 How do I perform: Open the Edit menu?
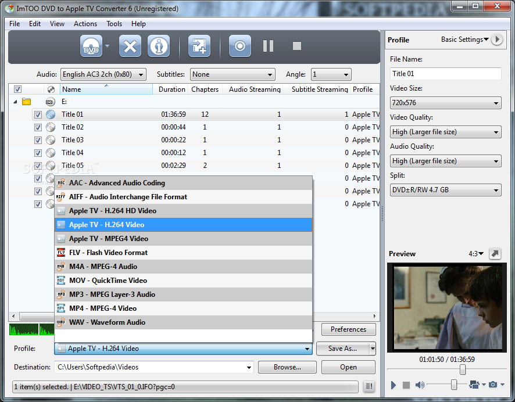coord(35,24)
